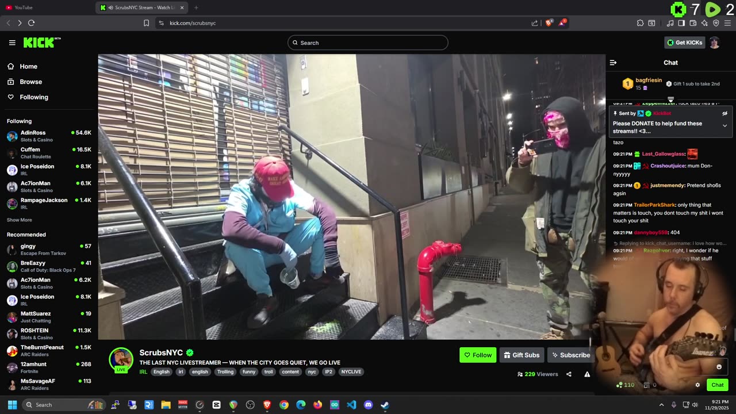Click the Gift Subs button
736x414 pixels.
pos(522,355)
